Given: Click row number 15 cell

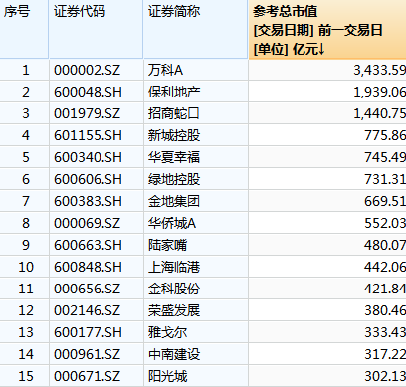Looking at the screenshot, I should point(26,376).
